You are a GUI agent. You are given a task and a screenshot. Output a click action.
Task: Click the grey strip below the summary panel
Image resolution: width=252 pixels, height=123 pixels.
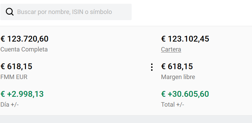126,119
